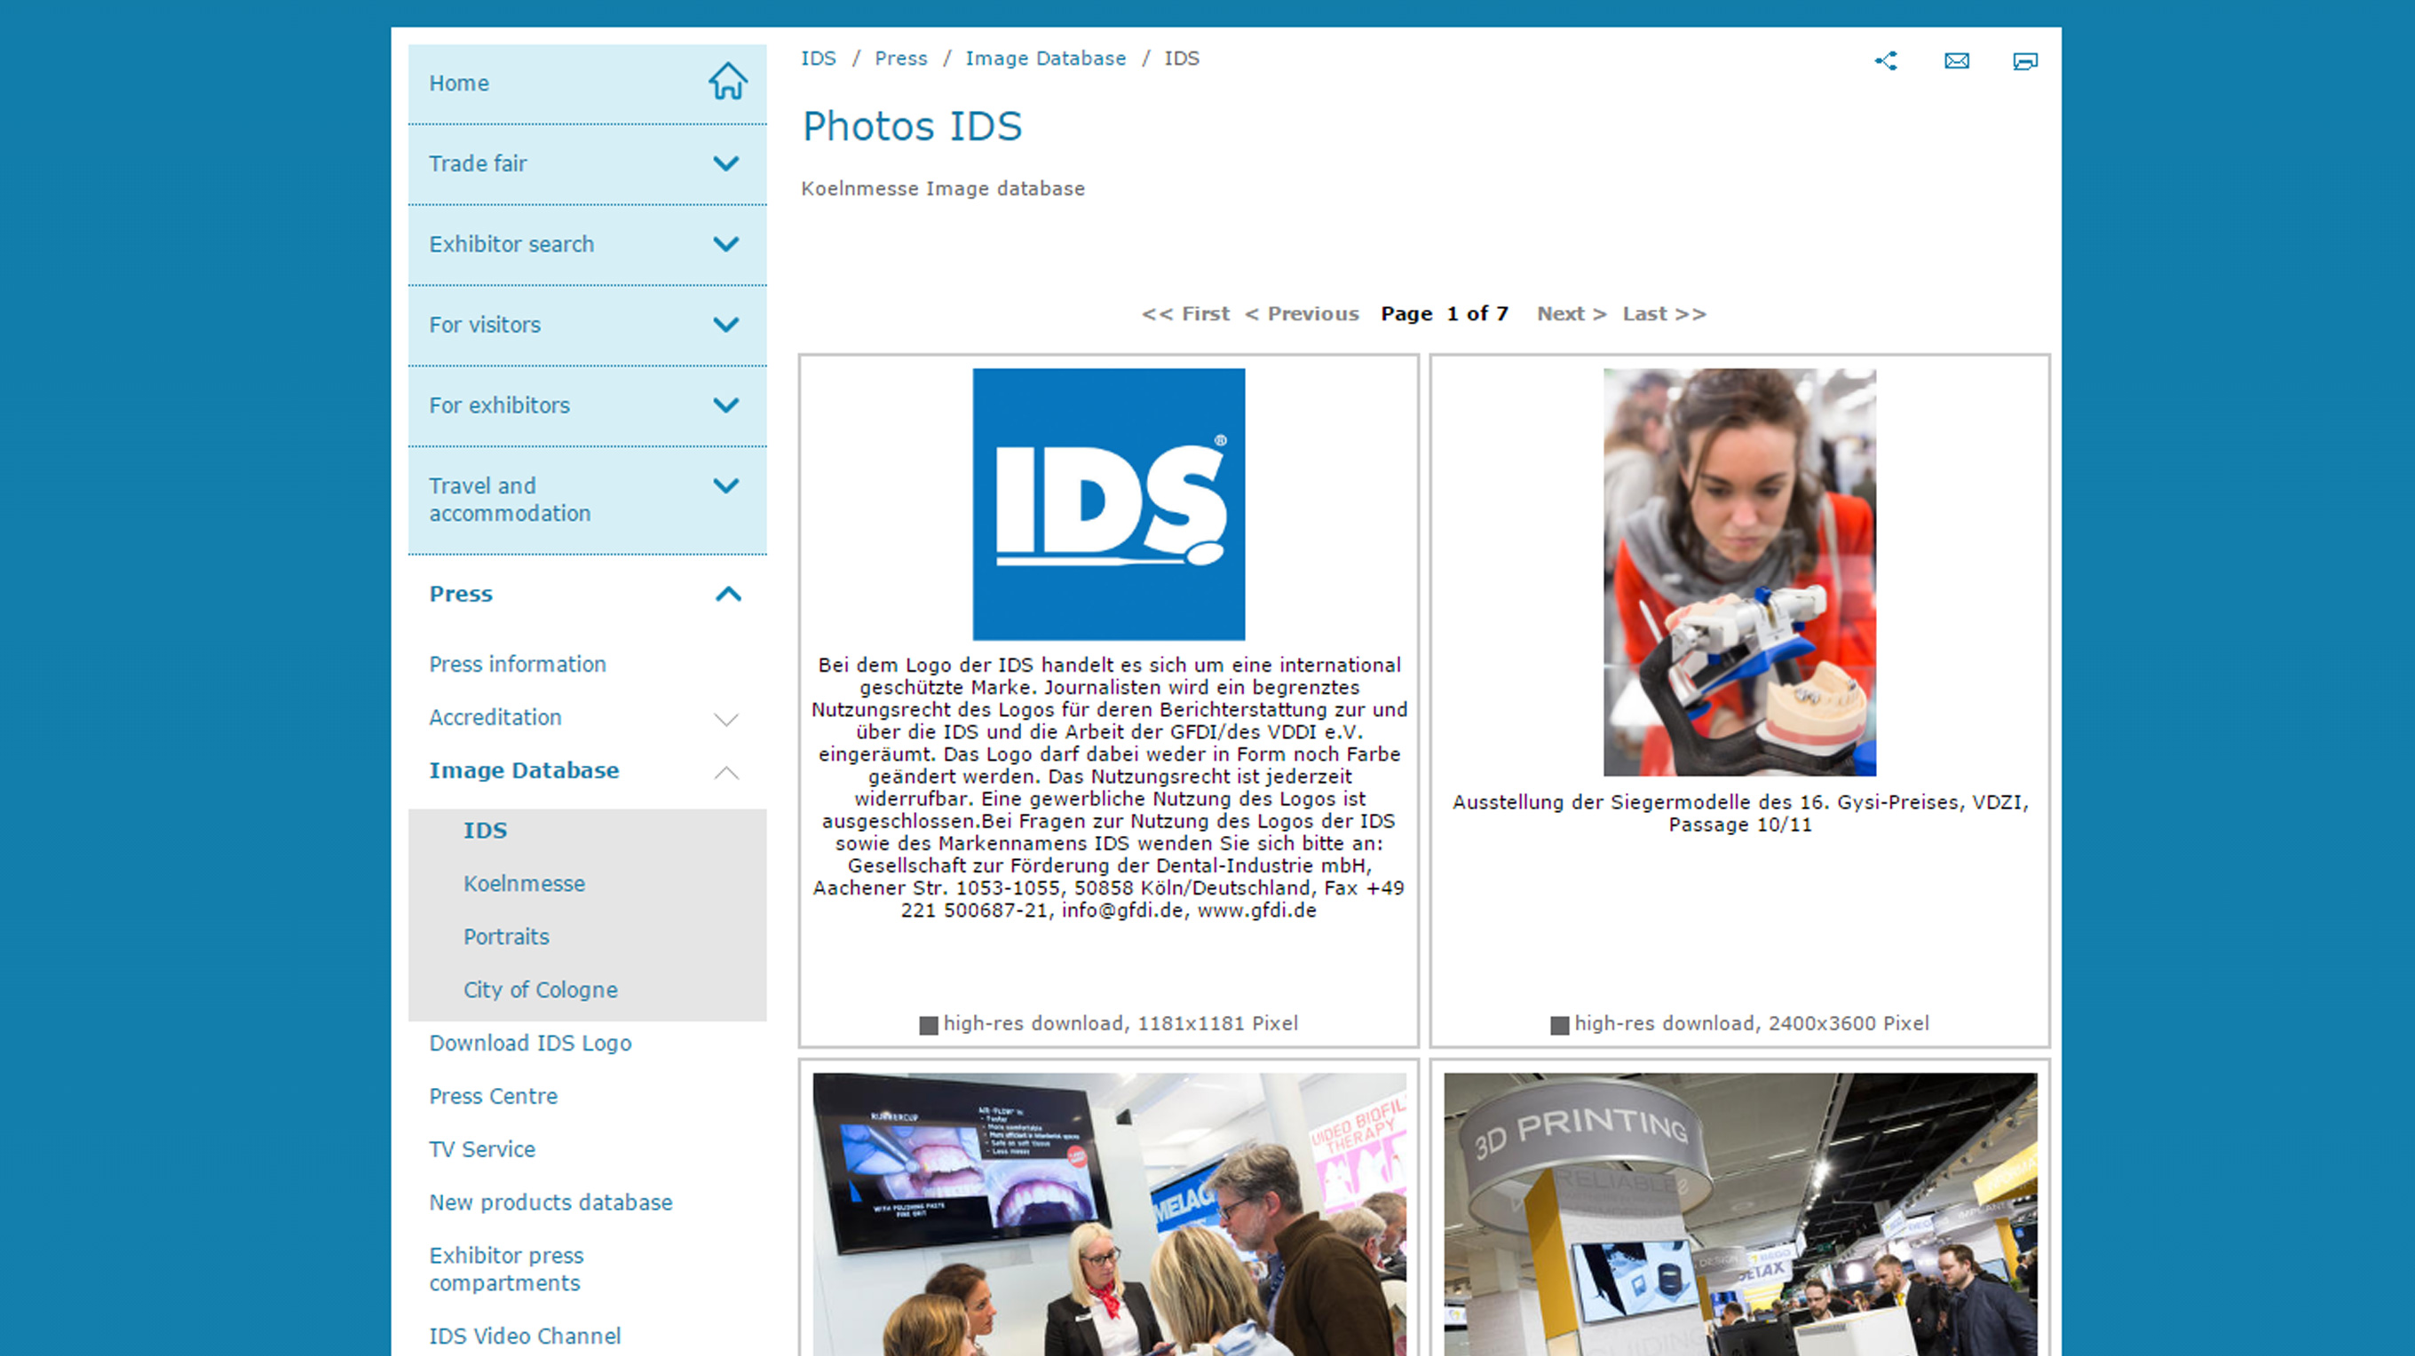Open Download IDS Logo link
Screen dimensions: 2415x1356
point(531,1043)
